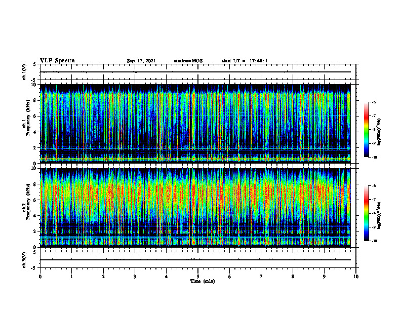Click the "2" kHz tick of ch.1 panel
The image size is (401, 310).
(x=35, y=147)
